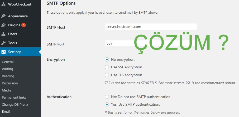Enable Yes: Use SMTP authentication
This screenshot has height=117, width=239.
coord(107,104)
